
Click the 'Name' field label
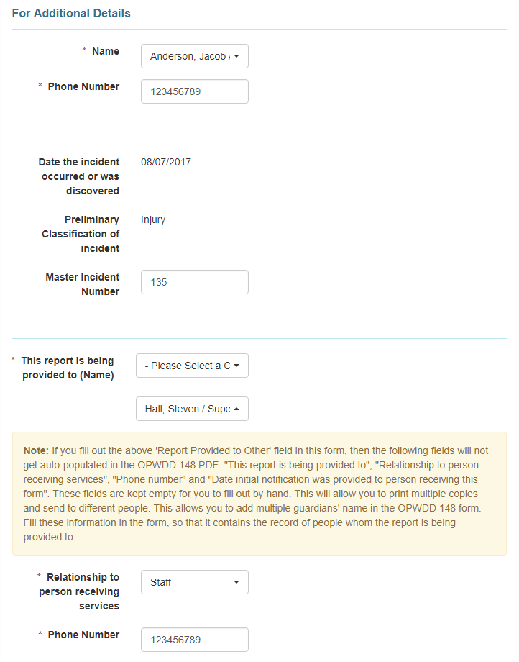(x=106, y=51)
